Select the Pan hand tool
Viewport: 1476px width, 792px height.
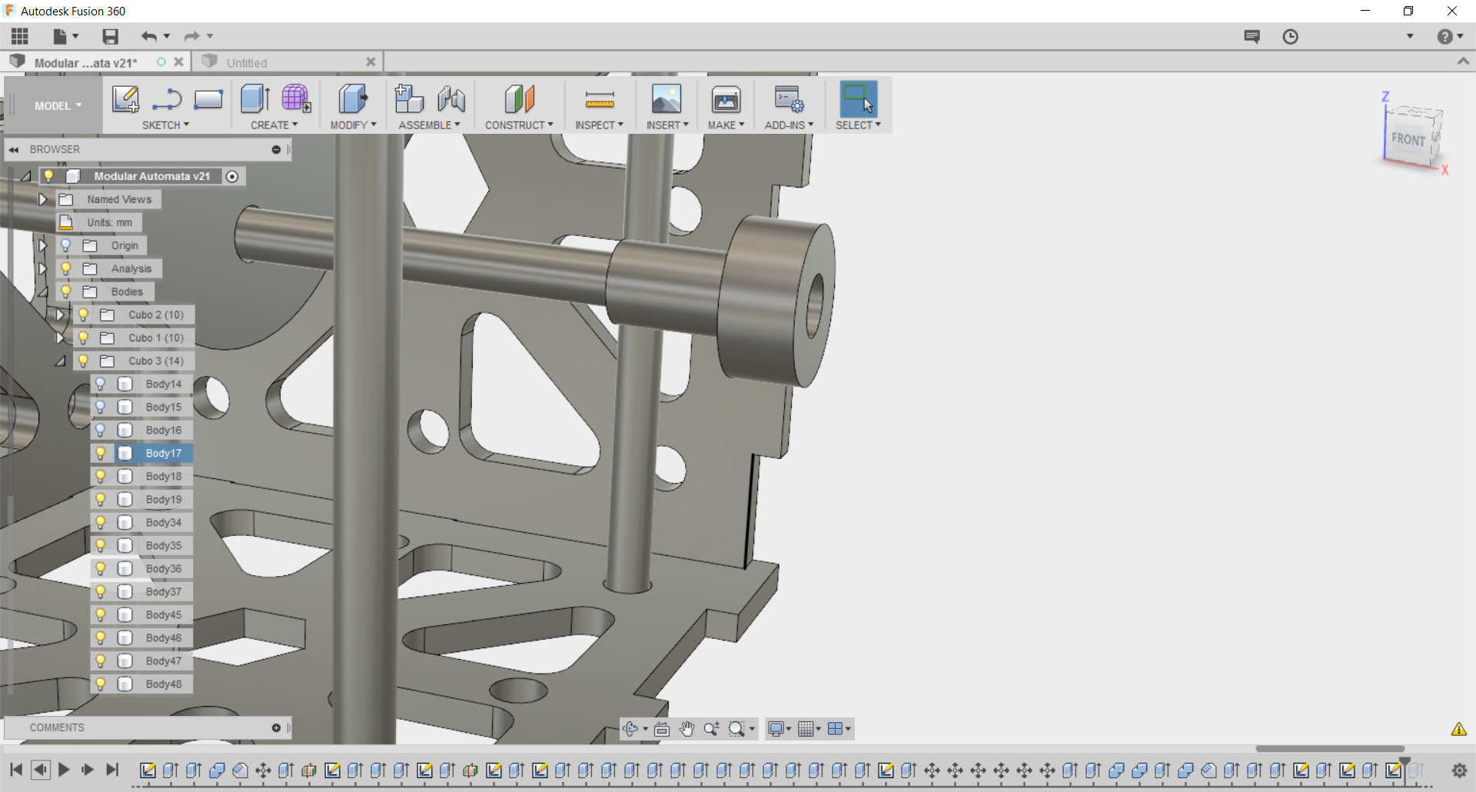pyautogui.click(x=687, y=729)
